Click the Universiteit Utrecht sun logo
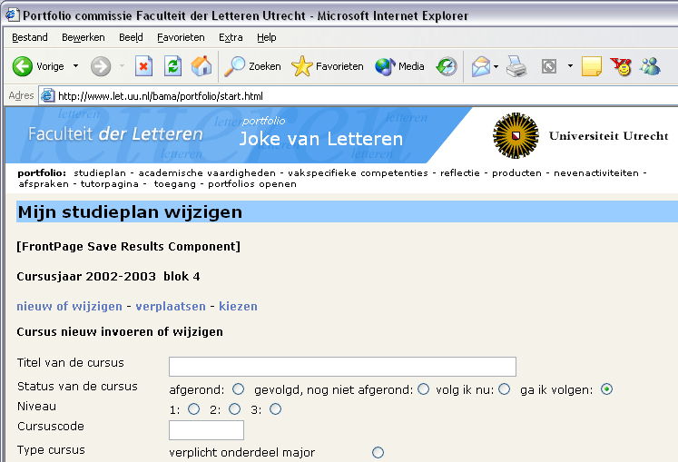678x462 pixels. pyautogui.click(x=516, y=135)
